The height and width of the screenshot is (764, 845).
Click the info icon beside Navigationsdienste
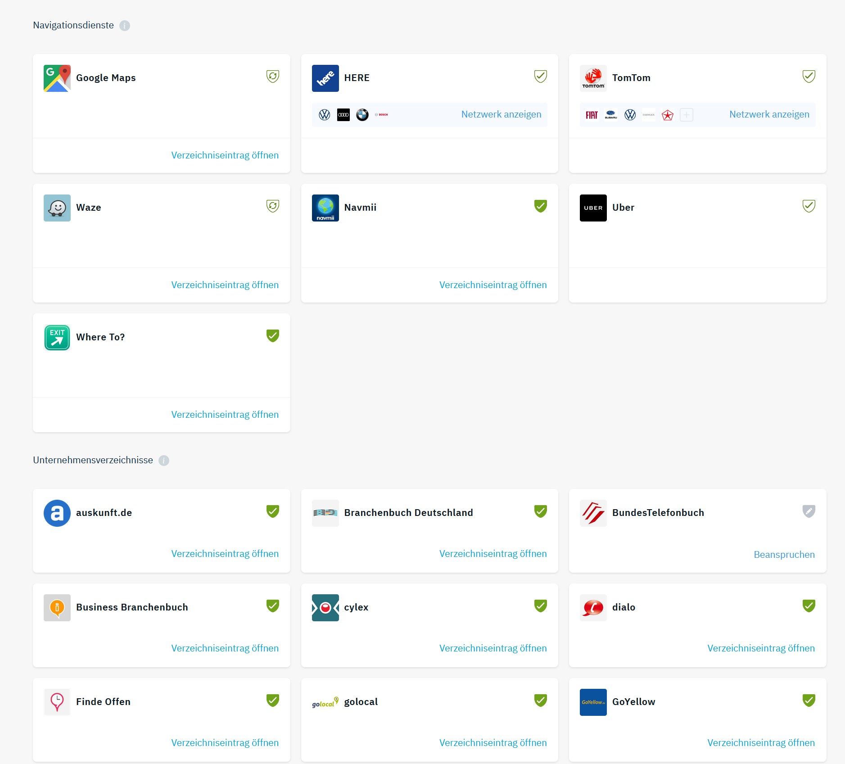pos(125,26)
